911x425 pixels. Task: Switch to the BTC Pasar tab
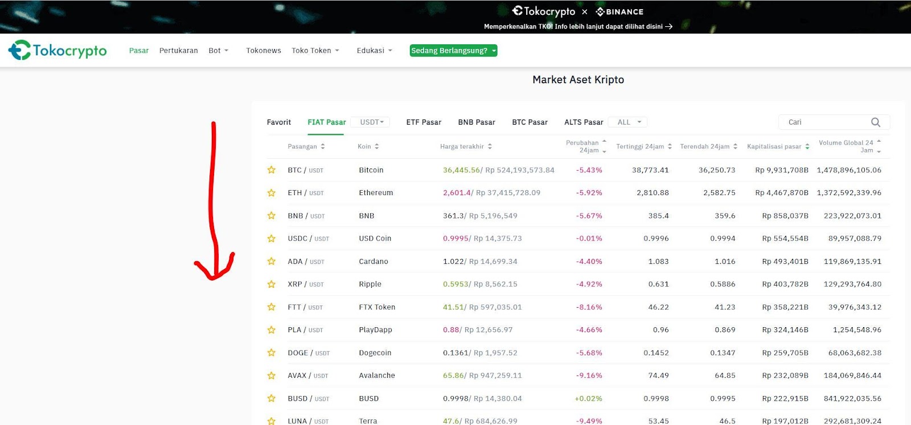click(x=530, y=122)
